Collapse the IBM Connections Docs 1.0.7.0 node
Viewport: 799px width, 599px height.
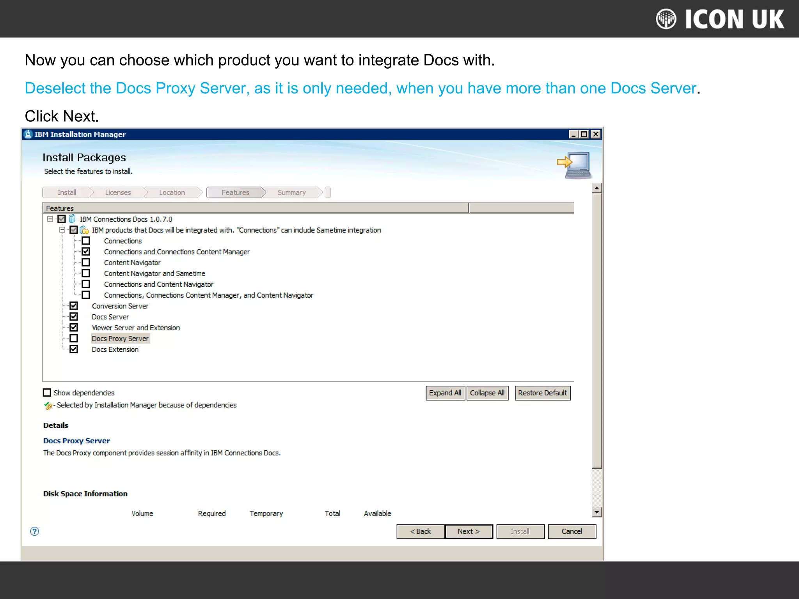coord(50,219)
